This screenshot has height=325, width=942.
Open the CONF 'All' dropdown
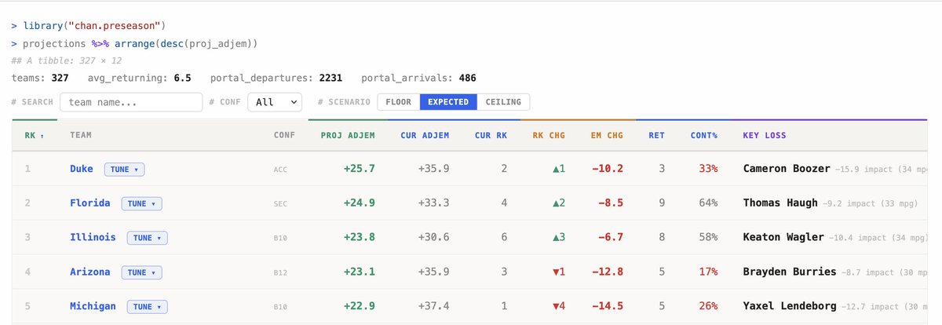275,102
